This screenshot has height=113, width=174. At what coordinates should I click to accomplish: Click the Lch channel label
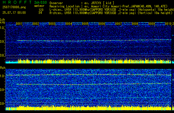[2, 20]
